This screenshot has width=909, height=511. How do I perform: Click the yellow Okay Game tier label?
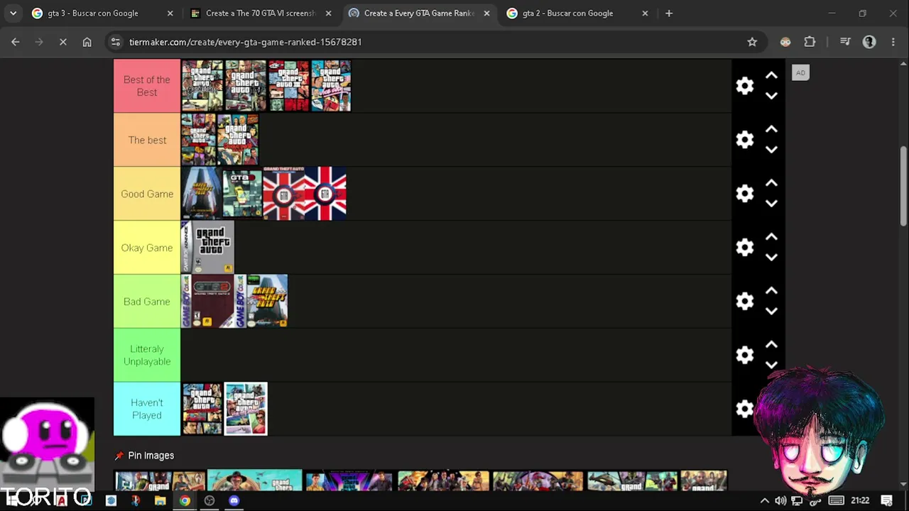click(x=147, y=248)
